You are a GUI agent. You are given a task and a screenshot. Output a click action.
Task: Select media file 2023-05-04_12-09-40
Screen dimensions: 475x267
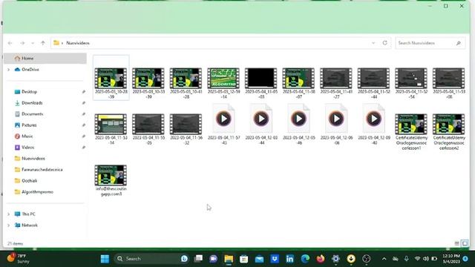tap(374, 125)
